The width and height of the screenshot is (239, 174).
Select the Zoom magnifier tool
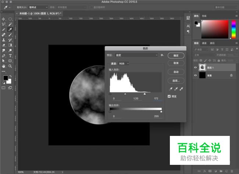tap(10, 66)
